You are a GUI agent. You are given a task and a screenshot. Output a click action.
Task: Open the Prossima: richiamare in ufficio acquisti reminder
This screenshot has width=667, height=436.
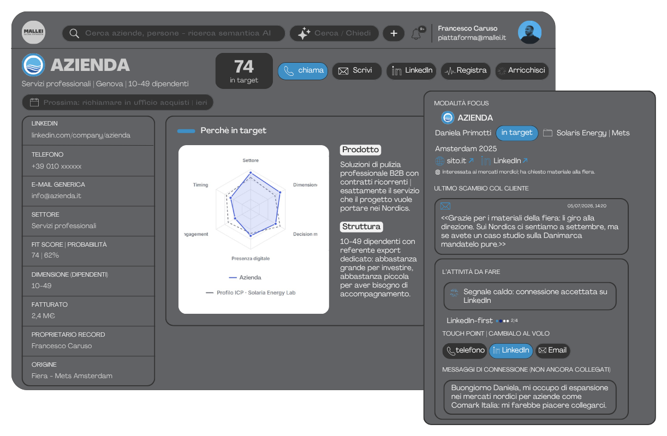[x=117, y=102]
